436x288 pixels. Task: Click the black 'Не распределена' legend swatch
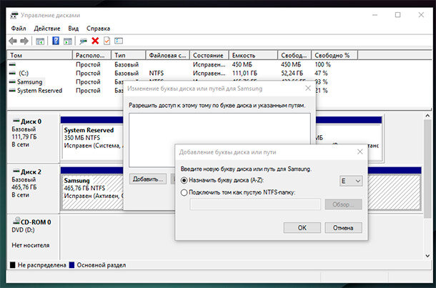coord(13,265)
